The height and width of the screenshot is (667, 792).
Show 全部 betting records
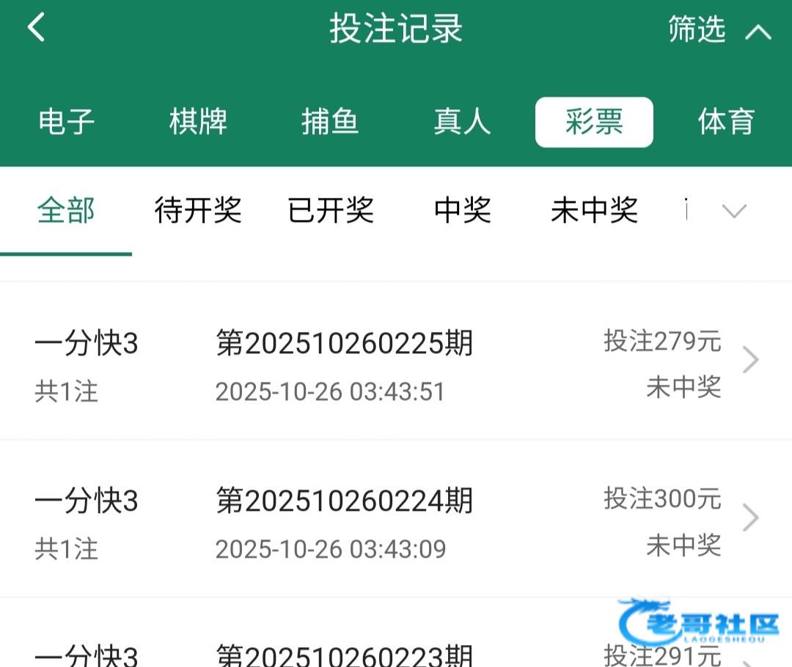tap(66, 211)
